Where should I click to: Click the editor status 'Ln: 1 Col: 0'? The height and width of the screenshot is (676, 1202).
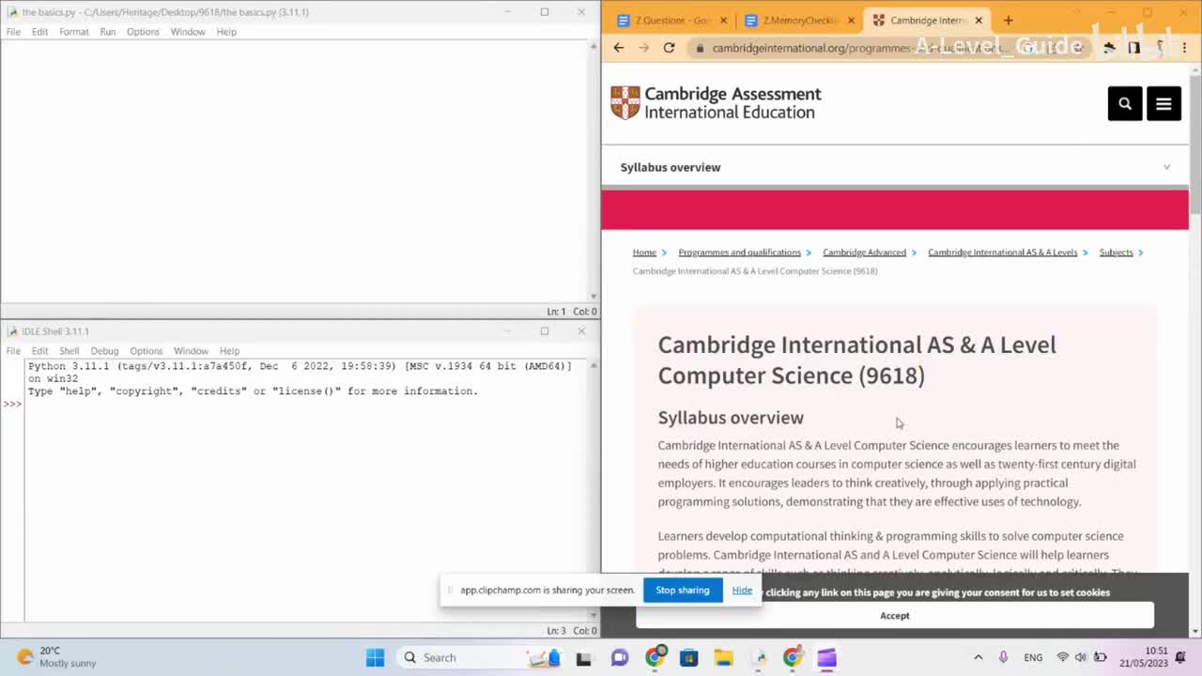[571, 312]
